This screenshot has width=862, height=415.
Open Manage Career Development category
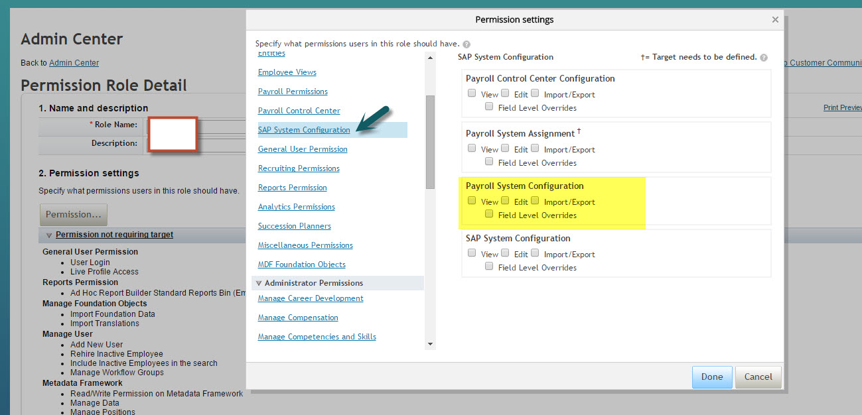(x=311, y=298)
